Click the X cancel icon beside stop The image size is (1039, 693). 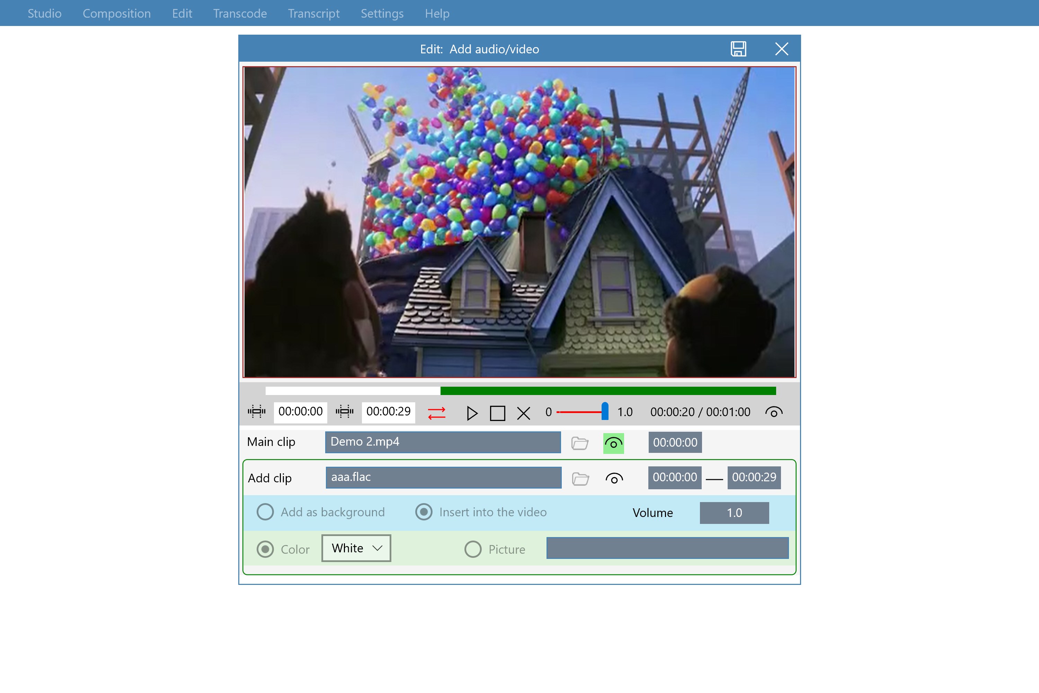(523, 414)
